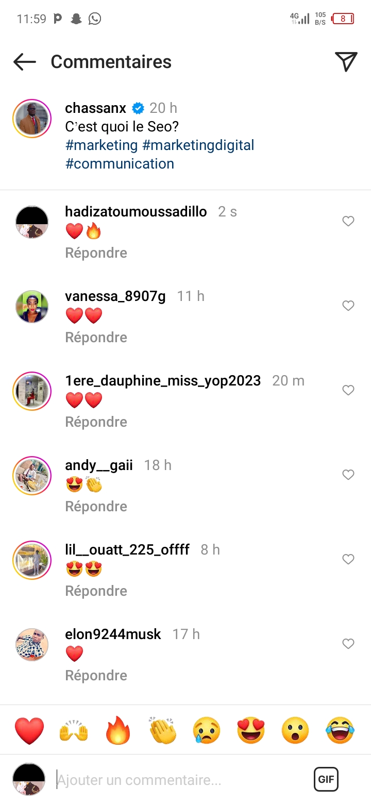Insert the fire quick emoji
The image size is (371, 804).
118,730
